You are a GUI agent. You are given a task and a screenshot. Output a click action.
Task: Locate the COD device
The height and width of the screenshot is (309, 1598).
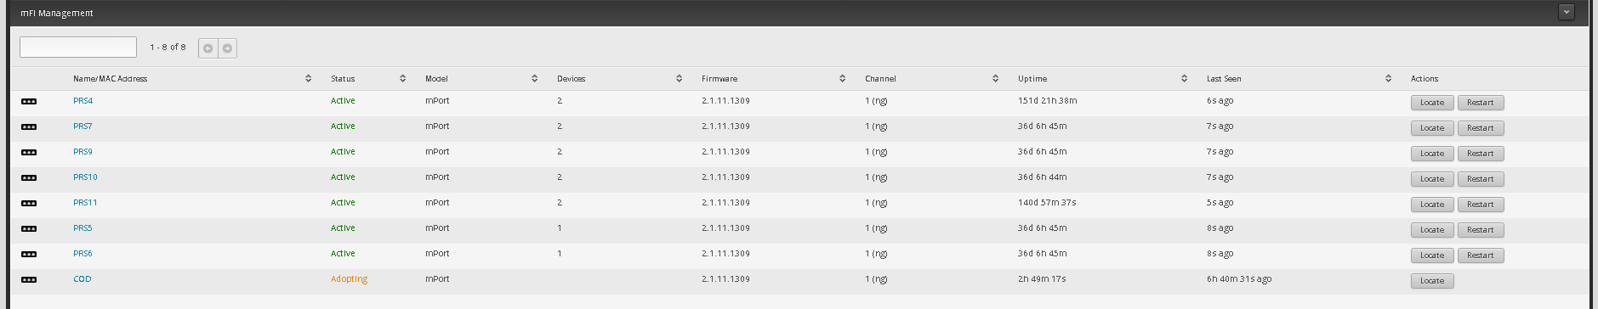[x=1432, y=281]
